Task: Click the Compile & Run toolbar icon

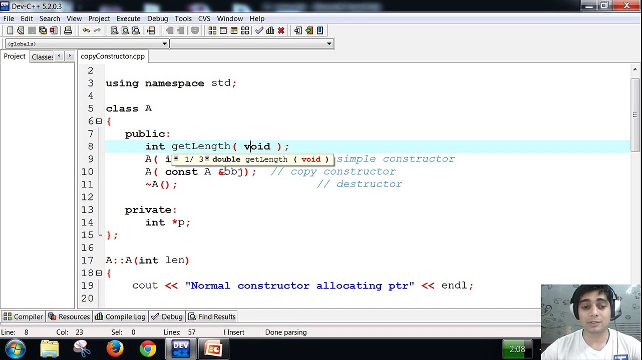Action: [x=234, y=30]
